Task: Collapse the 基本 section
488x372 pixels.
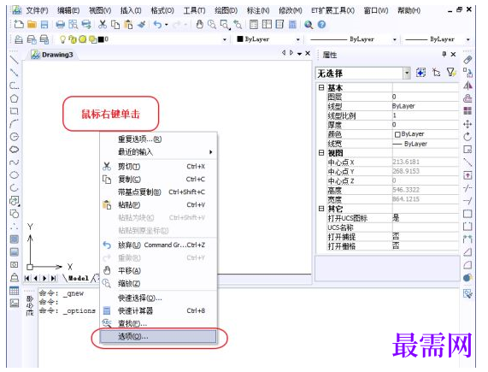Action: [x=320, y=87]
